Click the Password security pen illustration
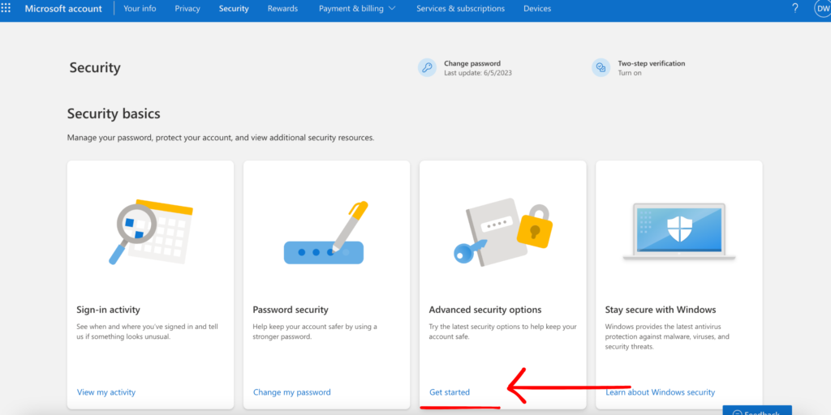The image size is (831, 415). coord(326,233)
